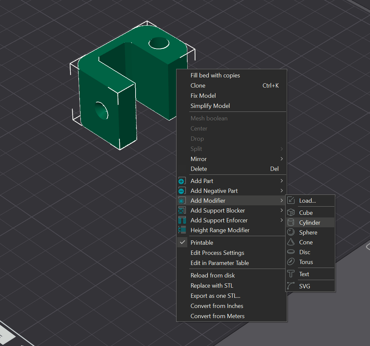Pick Text in the modifier submenu
The height and width of the screenshot is (346, 370).
pos(310,274)
